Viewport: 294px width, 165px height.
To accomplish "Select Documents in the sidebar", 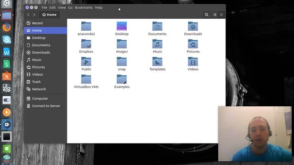I will point(45,45).
